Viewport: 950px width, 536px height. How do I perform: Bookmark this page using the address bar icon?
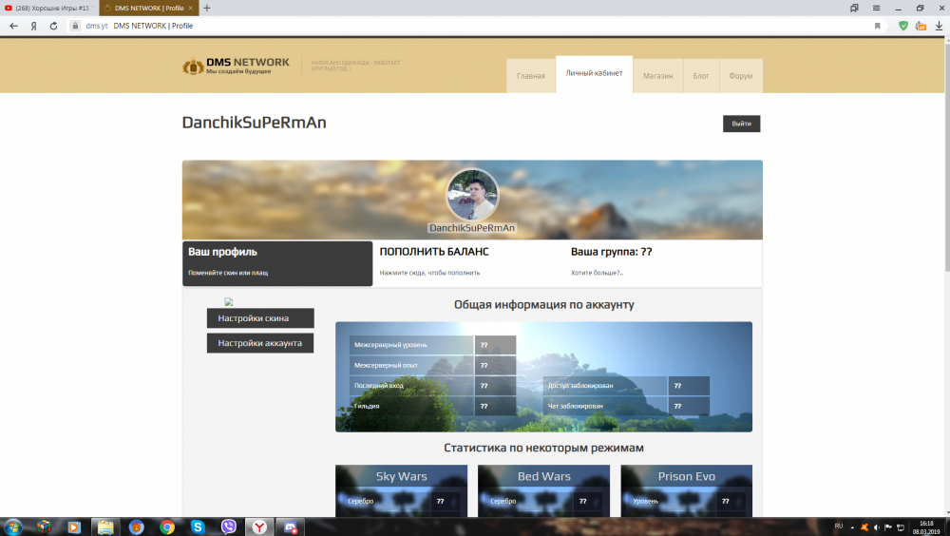pos(877,26)
